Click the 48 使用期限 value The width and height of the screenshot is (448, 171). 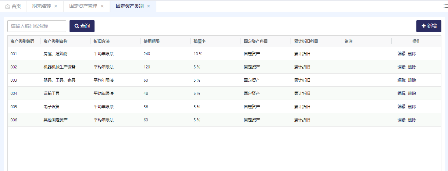[x=146, y=93]
